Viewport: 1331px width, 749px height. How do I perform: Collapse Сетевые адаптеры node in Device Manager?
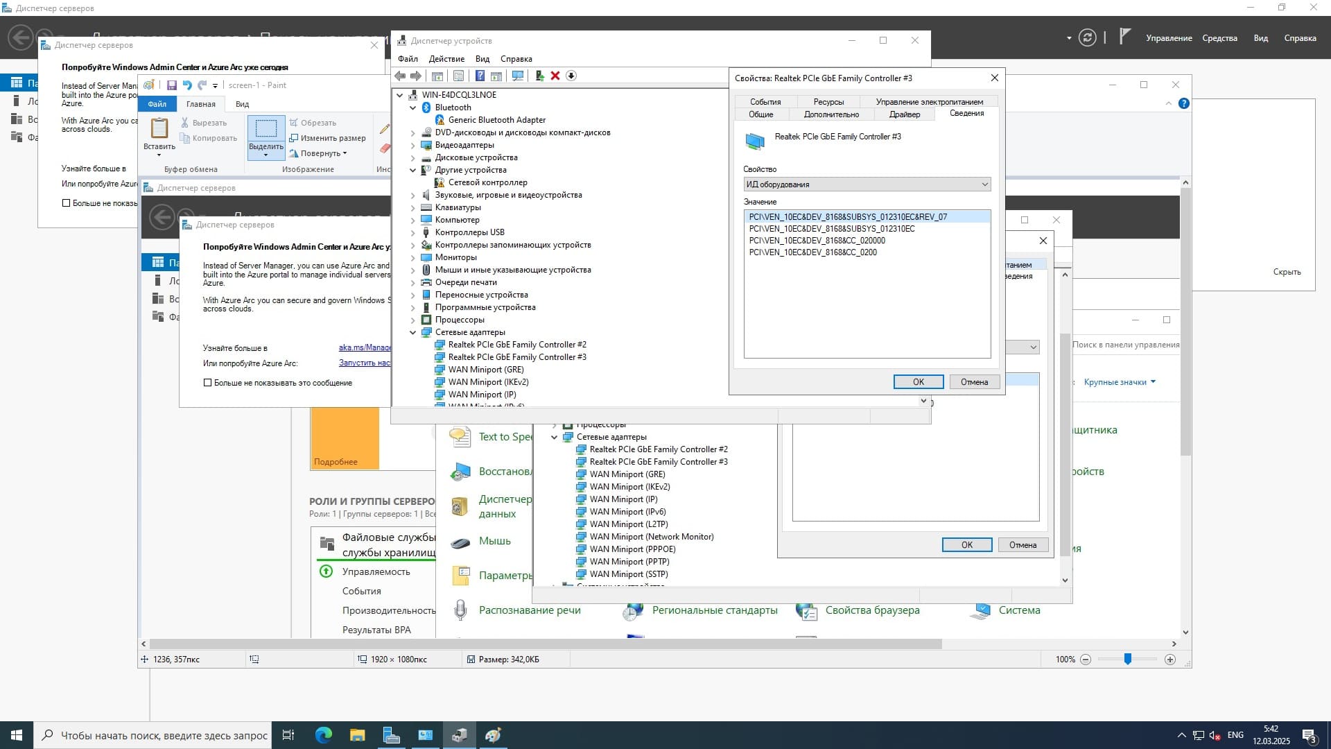click(413, 332)
